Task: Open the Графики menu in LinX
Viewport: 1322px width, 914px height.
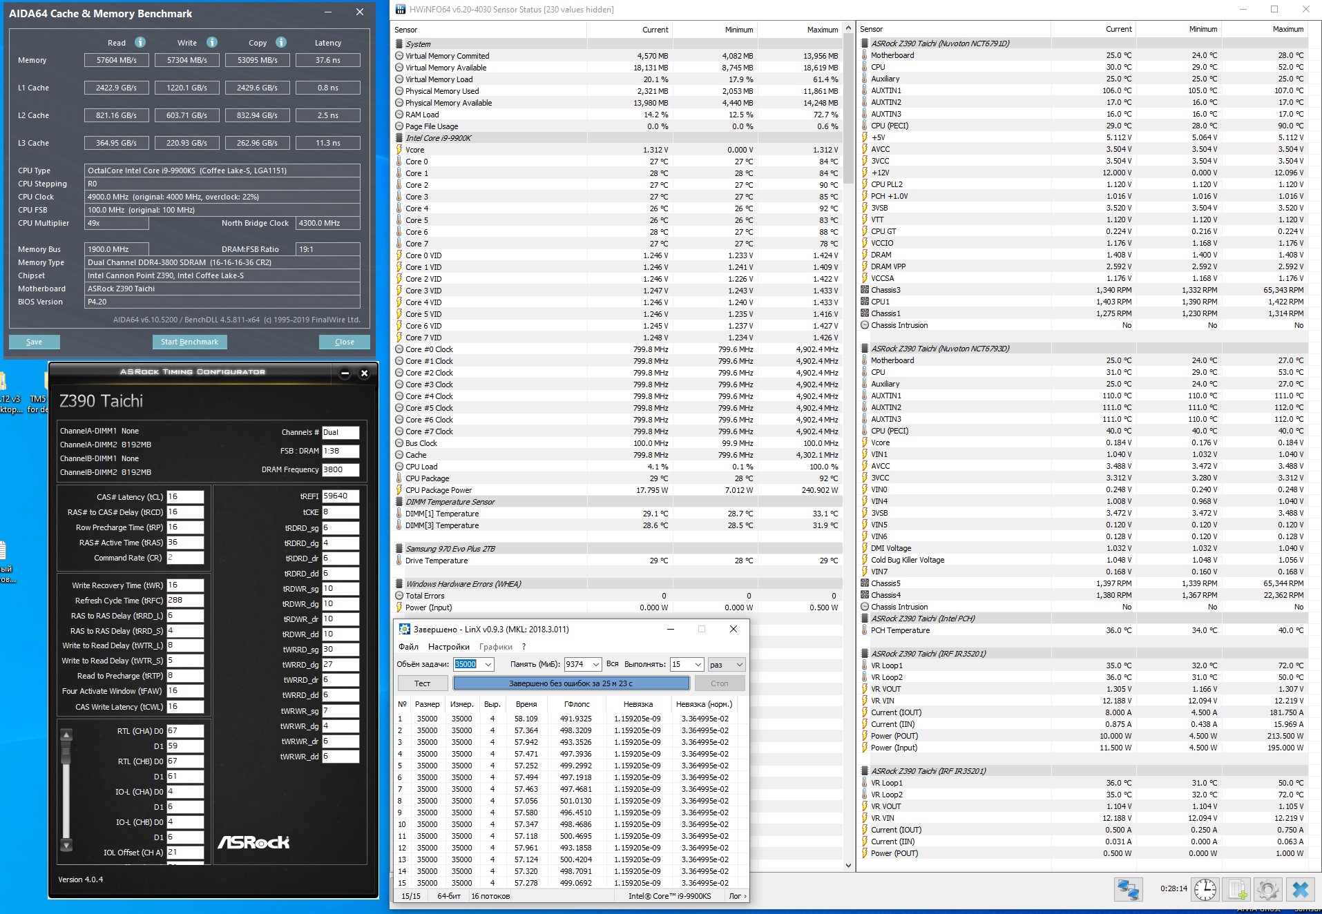Action: [x=496, y=647]
